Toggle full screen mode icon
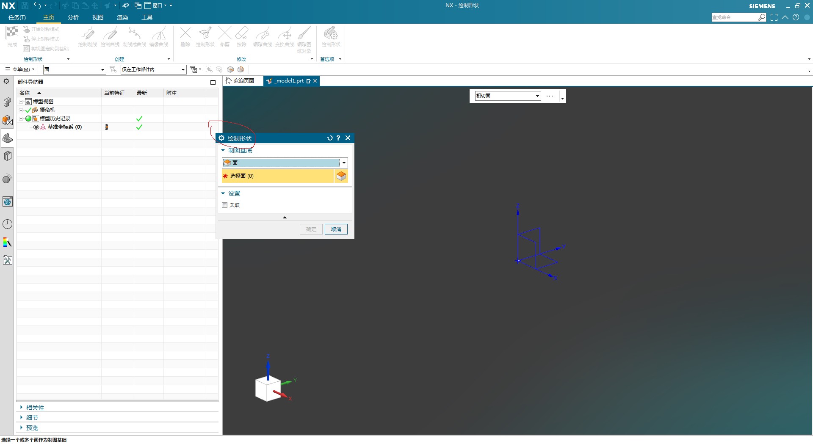 click(774, 17)
